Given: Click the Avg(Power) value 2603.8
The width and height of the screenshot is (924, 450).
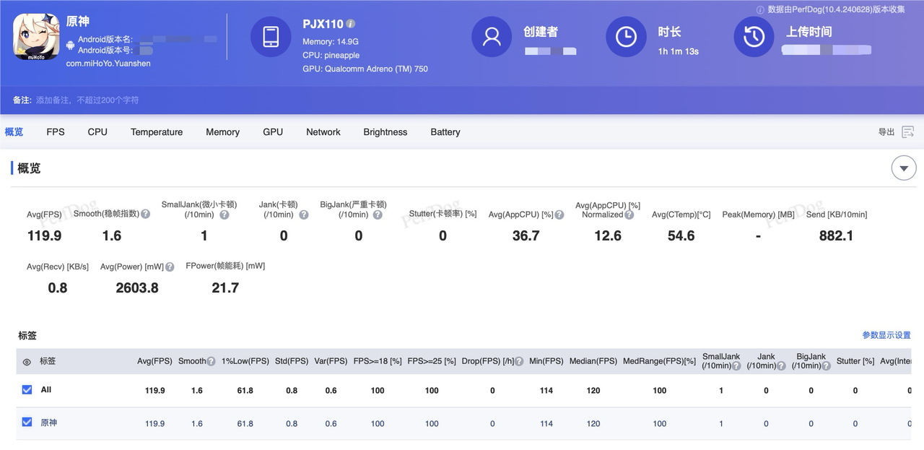Looking at the screenshot, I should pyautogui.click(x=137, y=287).
